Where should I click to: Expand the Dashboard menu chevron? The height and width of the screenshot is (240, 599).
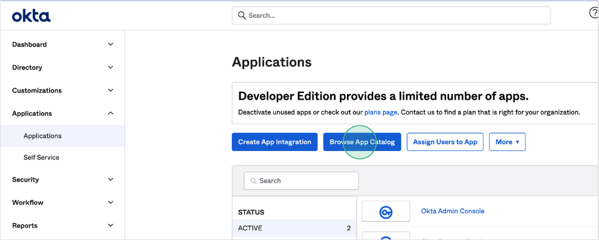(111, 44)
